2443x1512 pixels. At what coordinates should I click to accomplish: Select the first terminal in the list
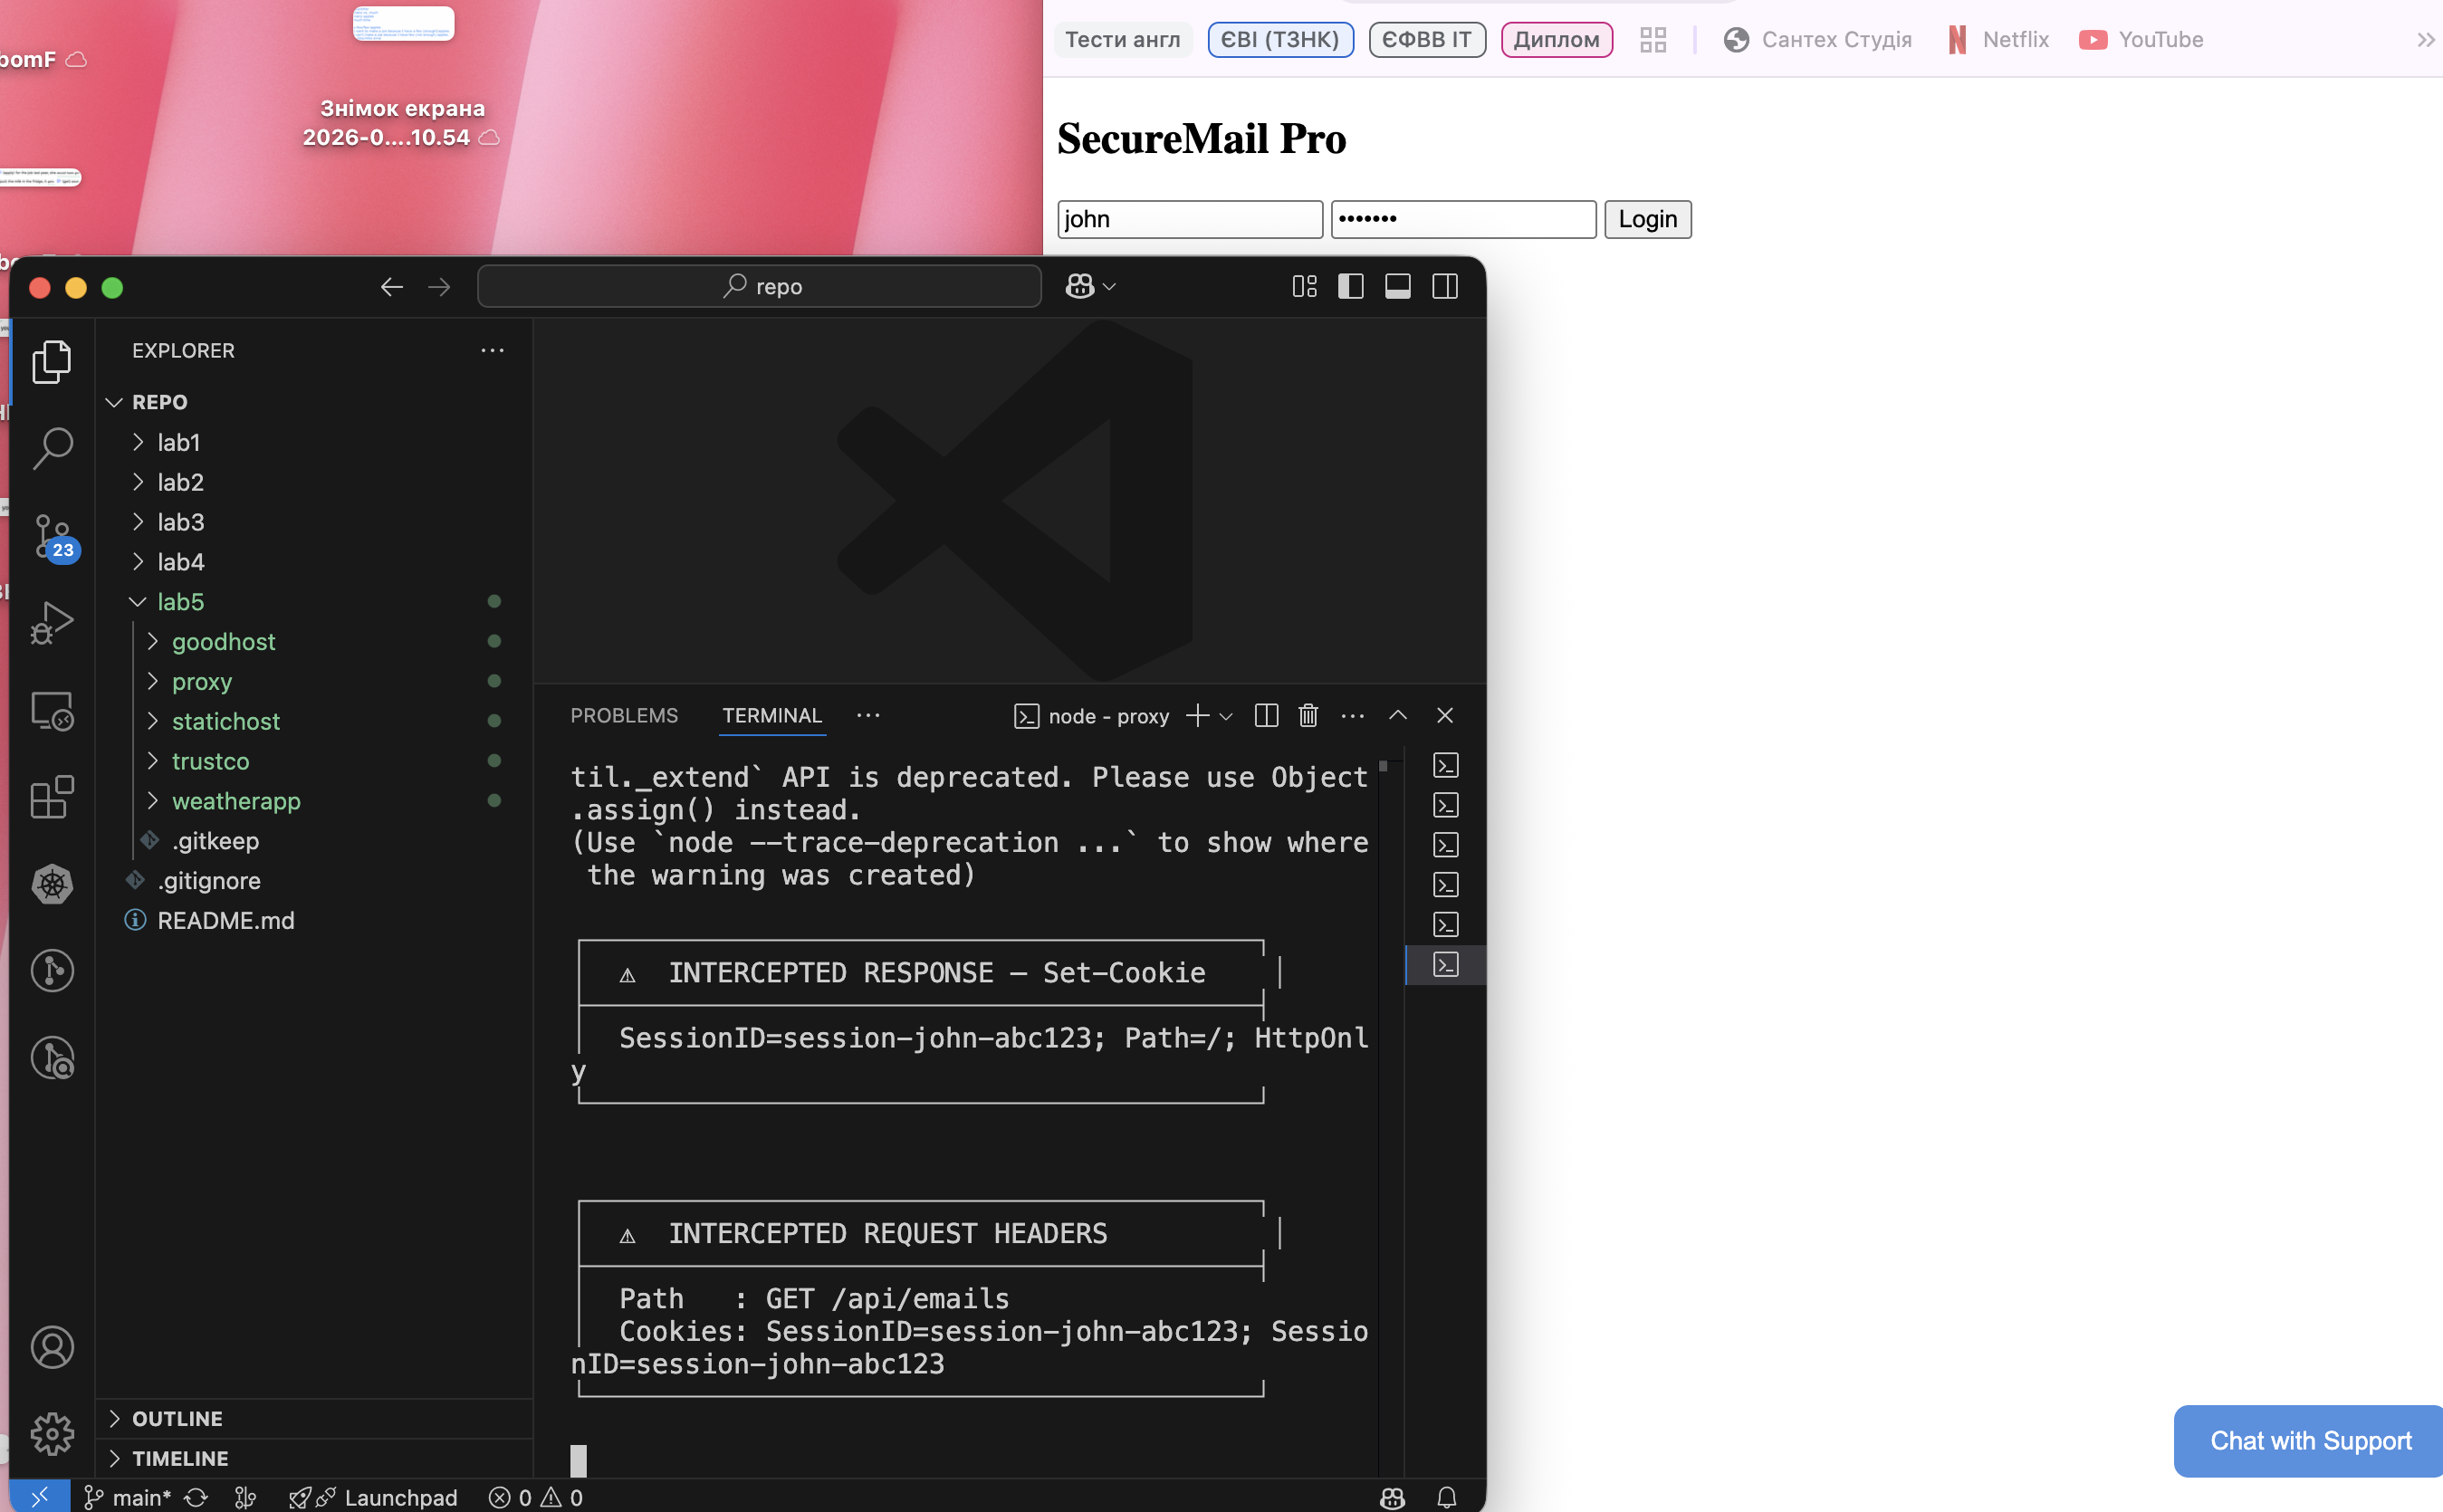tap(1446, 766)
